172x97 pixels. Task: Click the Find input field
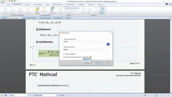21,95
